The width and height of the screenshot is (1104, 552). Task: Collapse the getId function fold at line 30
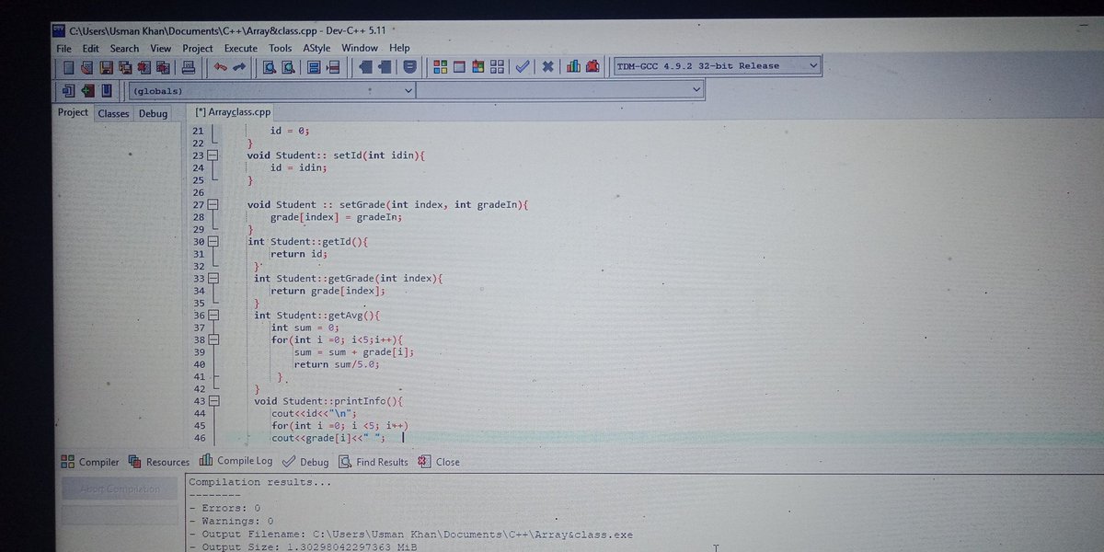(213, 241)
